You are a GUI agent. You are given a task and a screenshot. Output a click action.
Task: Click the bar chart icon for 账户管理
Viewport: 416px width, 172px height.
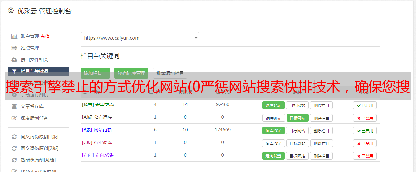[x=14, y=36]
